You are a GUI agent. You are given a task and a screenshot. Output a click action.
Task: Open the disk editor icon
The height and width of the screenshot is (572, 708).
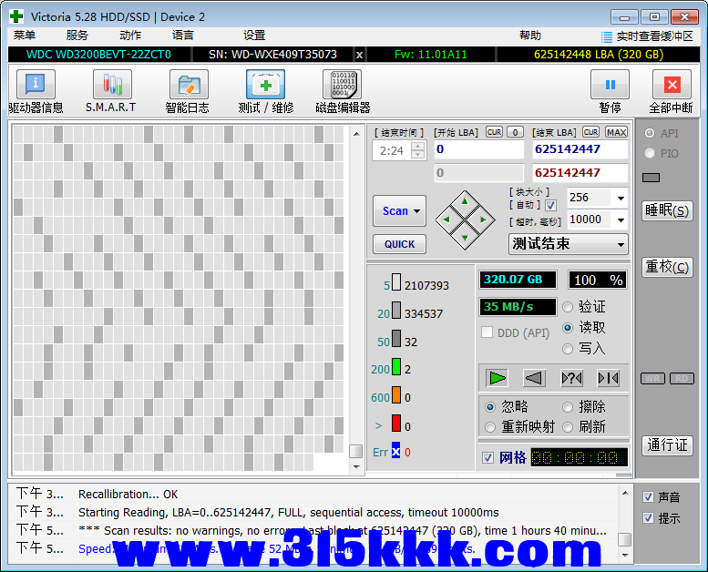pyautogui.click(x=342, y=86)
